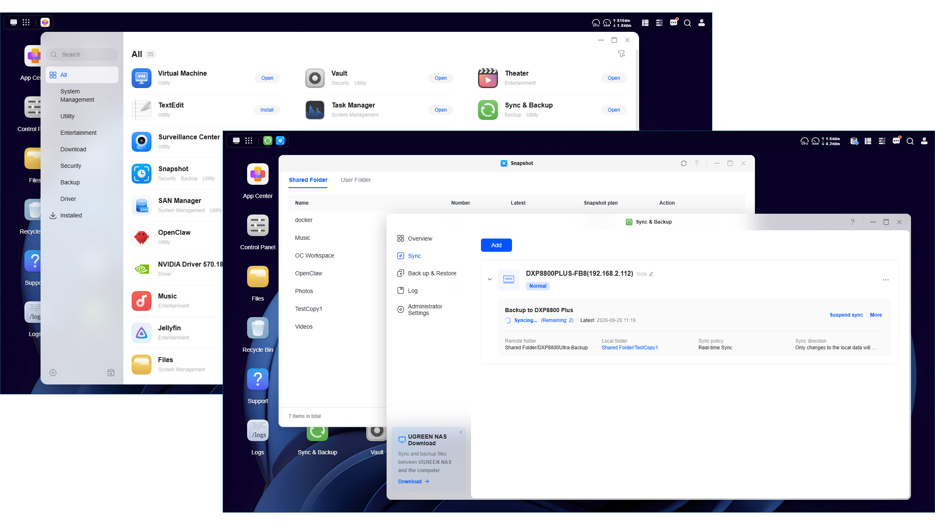The width and height of the screenshot is (935, 525).
Task: Open the user account icon in front desktop
Action: [x=924, y=141]
